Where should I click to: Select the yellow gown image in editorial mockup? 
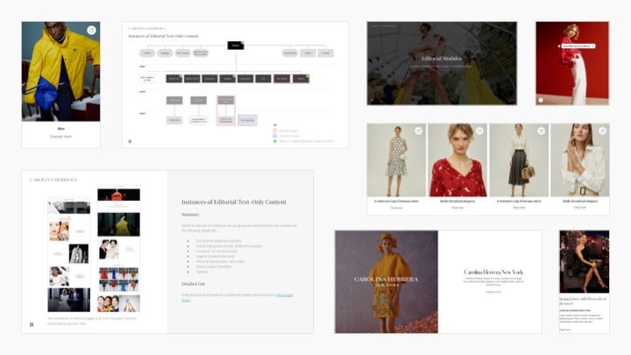pyautogui.click(x=118, y=224)
